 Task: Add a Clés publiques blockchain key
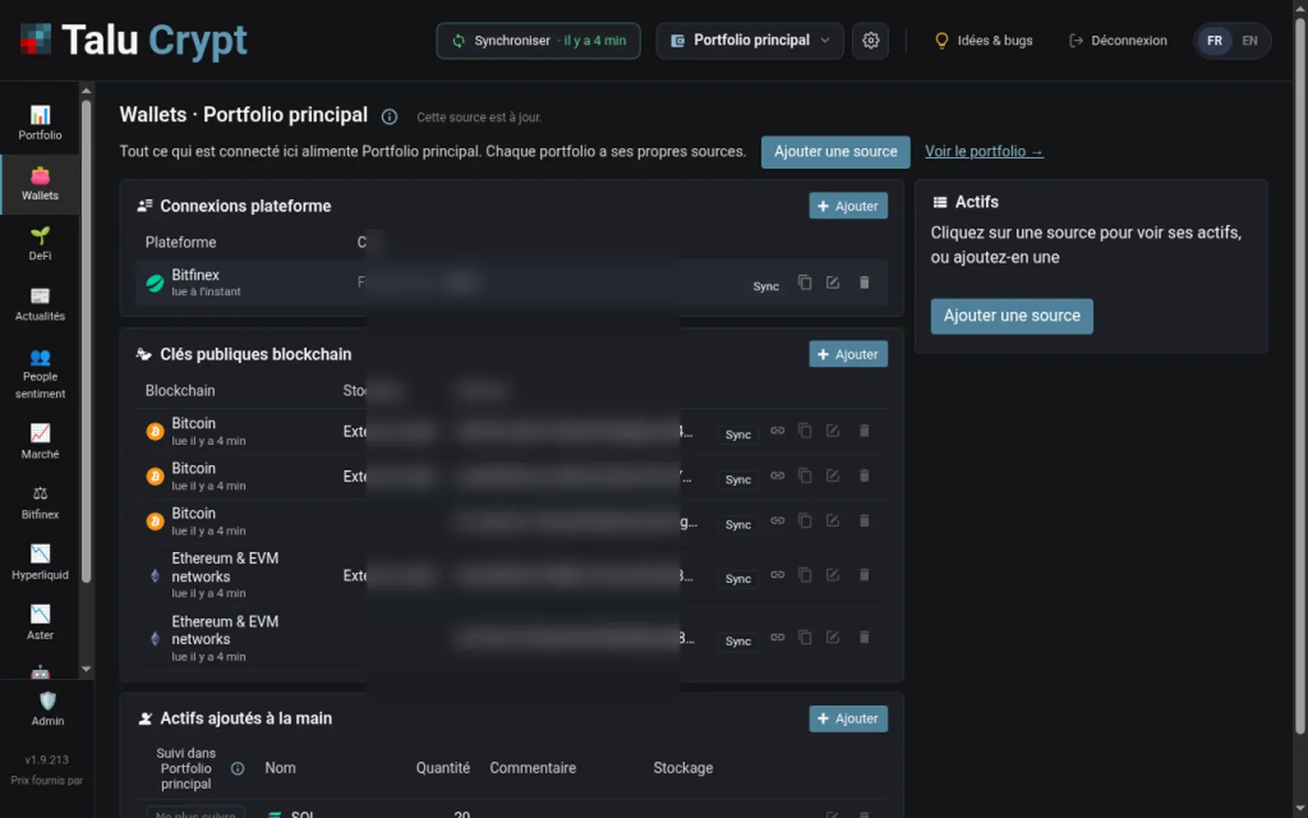[x=848, y=354]
